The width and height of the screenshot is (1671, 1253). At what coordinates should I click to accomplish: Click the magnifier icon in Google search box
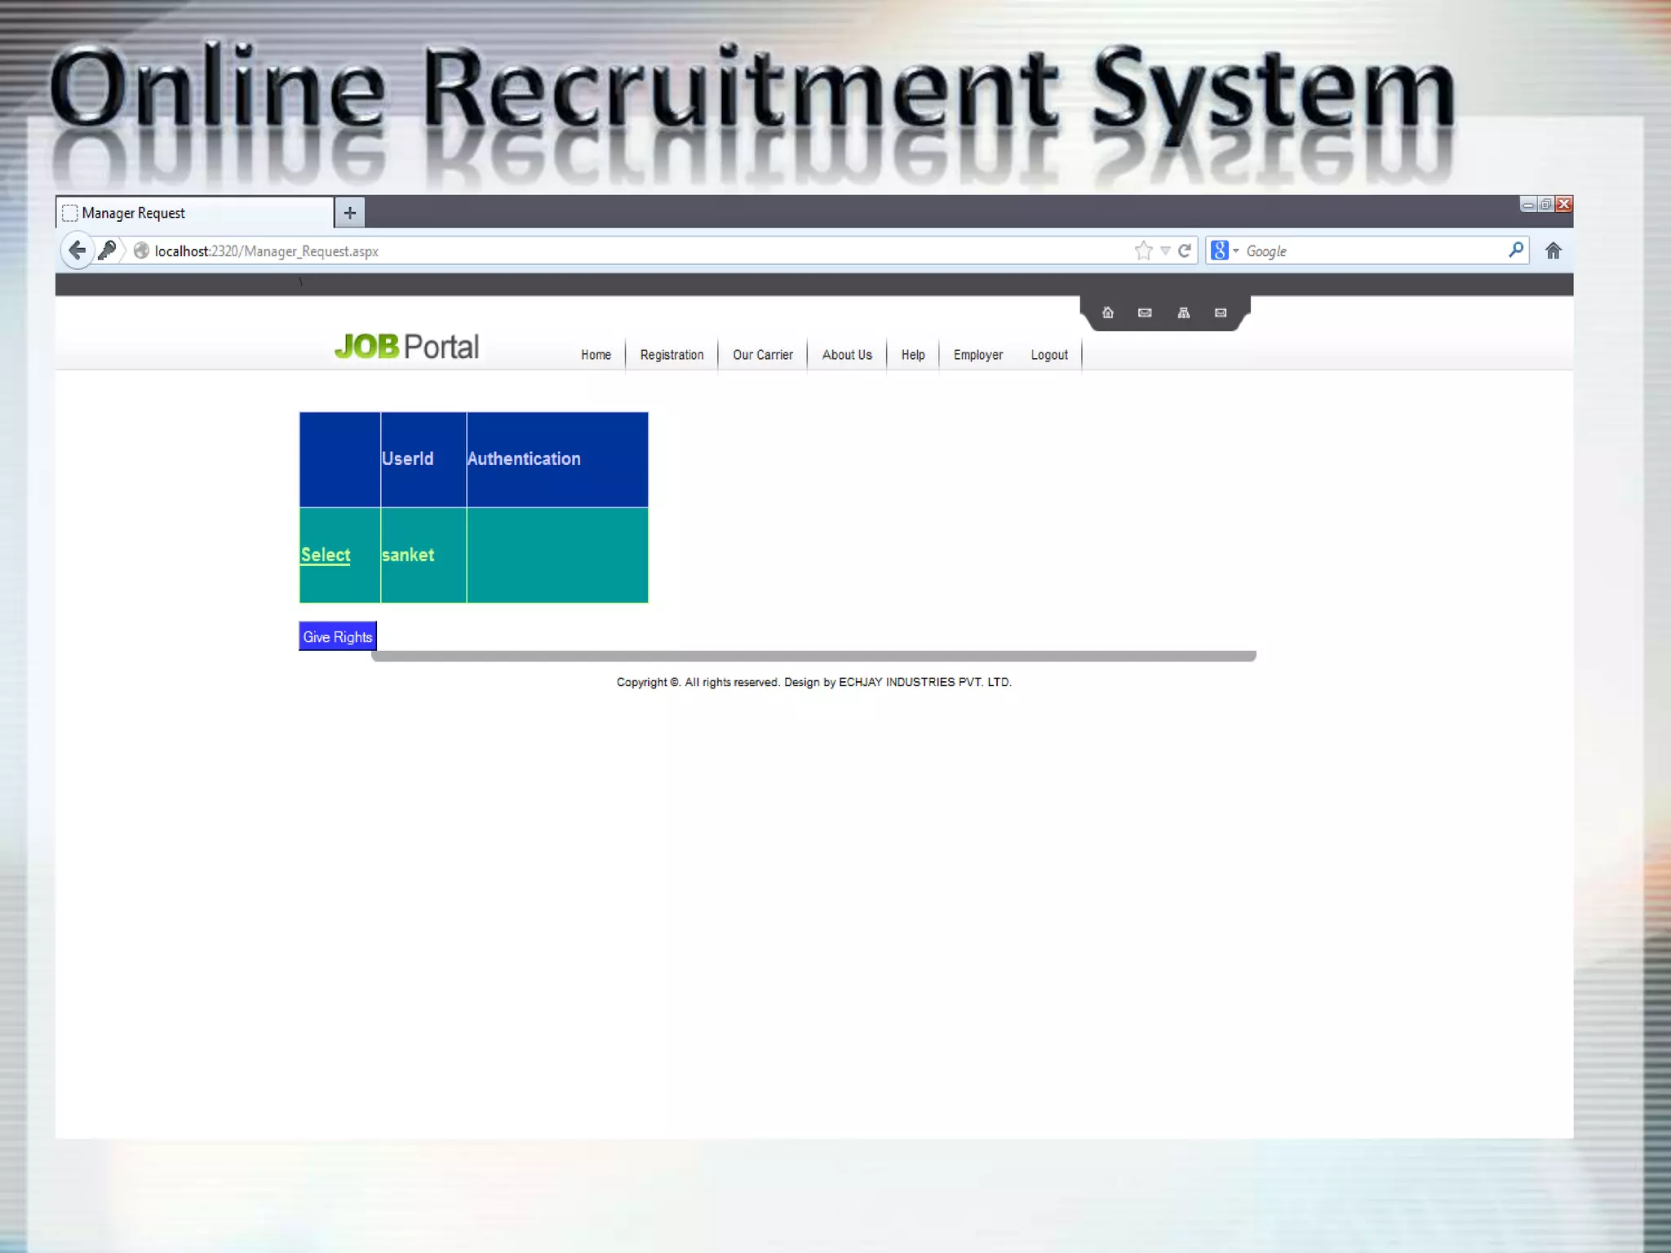click(1515, 250)
